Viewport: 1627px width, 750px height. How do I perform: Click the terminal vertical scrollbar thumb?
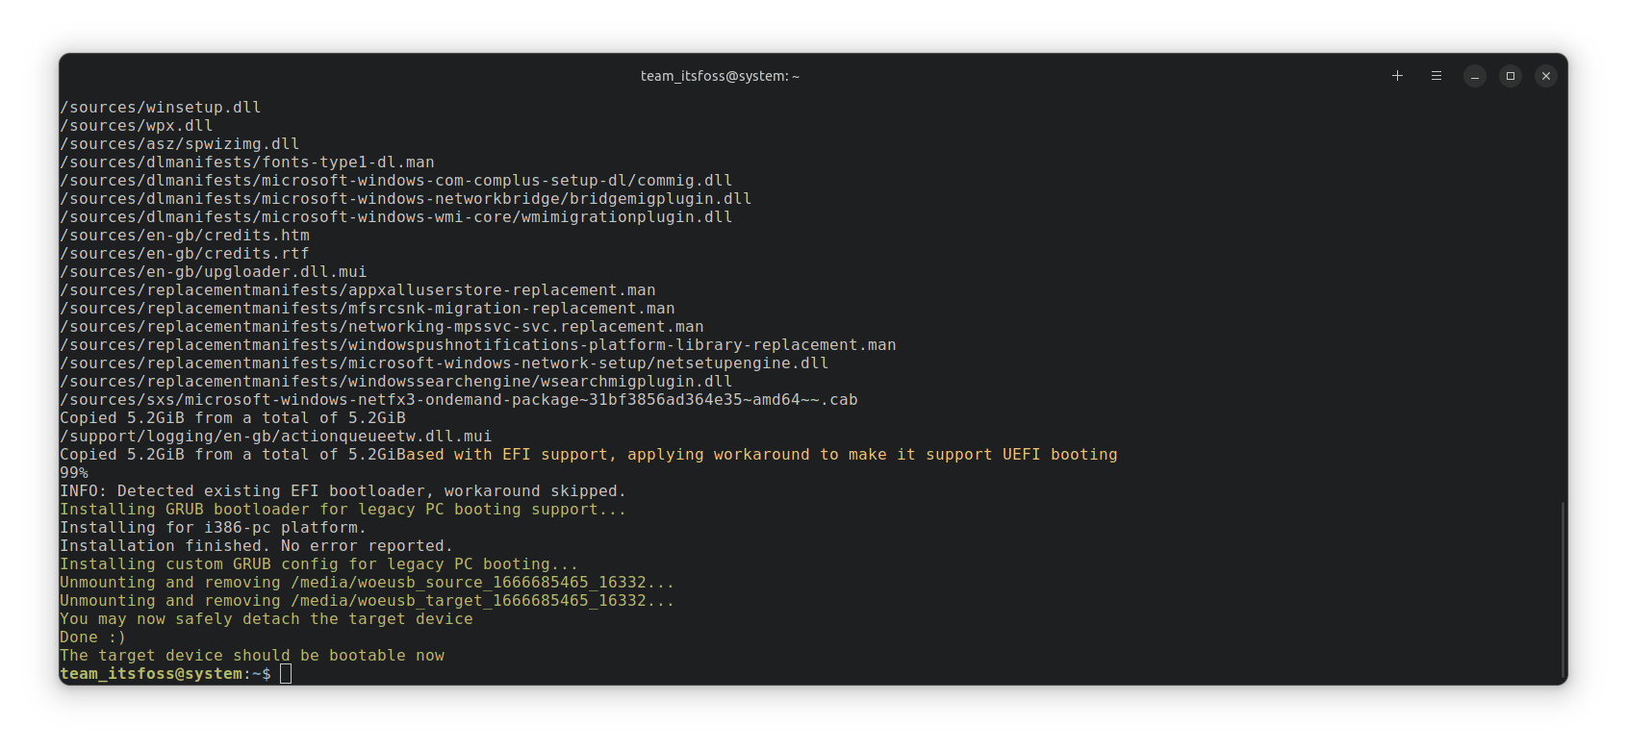[x=1563, y=588]
